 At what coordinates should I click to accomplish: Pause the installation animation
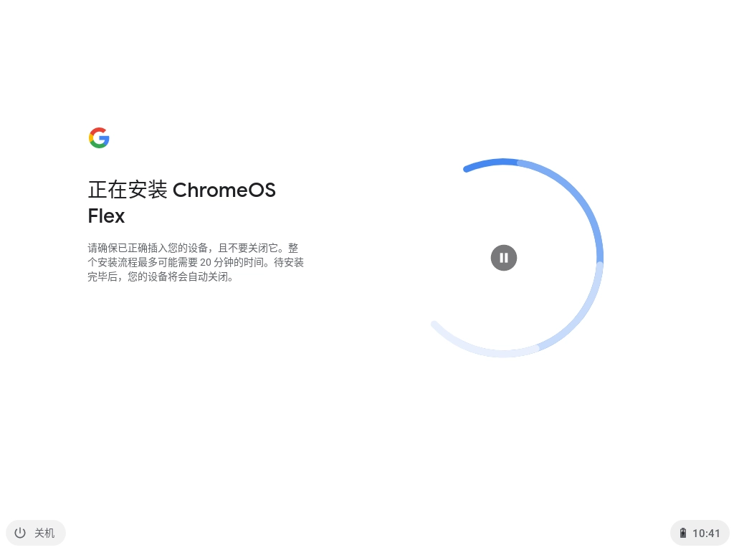(504, 258)
